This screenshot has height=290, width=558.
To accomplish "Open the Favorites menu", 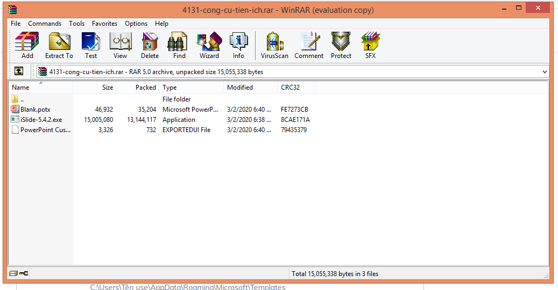I will point(104,24).
